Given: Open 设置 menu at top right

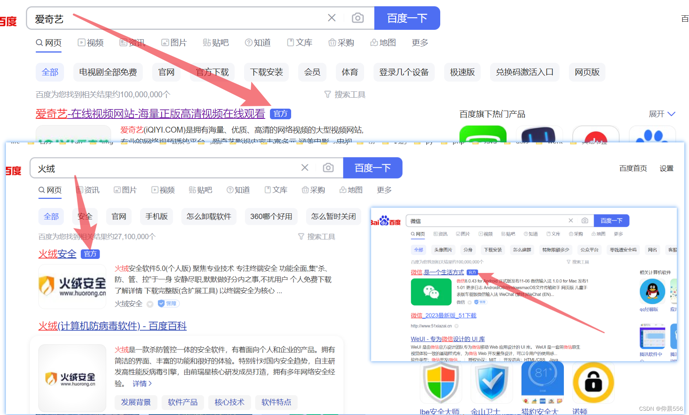Looking at the screenshot, I should pos(666,168).
